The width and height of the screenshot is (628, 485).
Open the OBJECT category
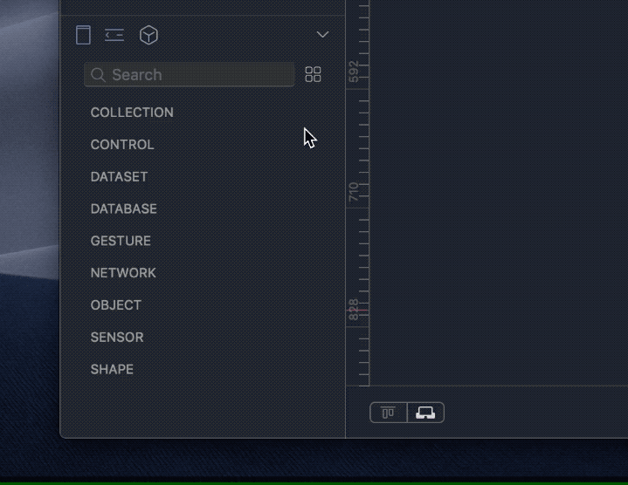tap(116, 305)
